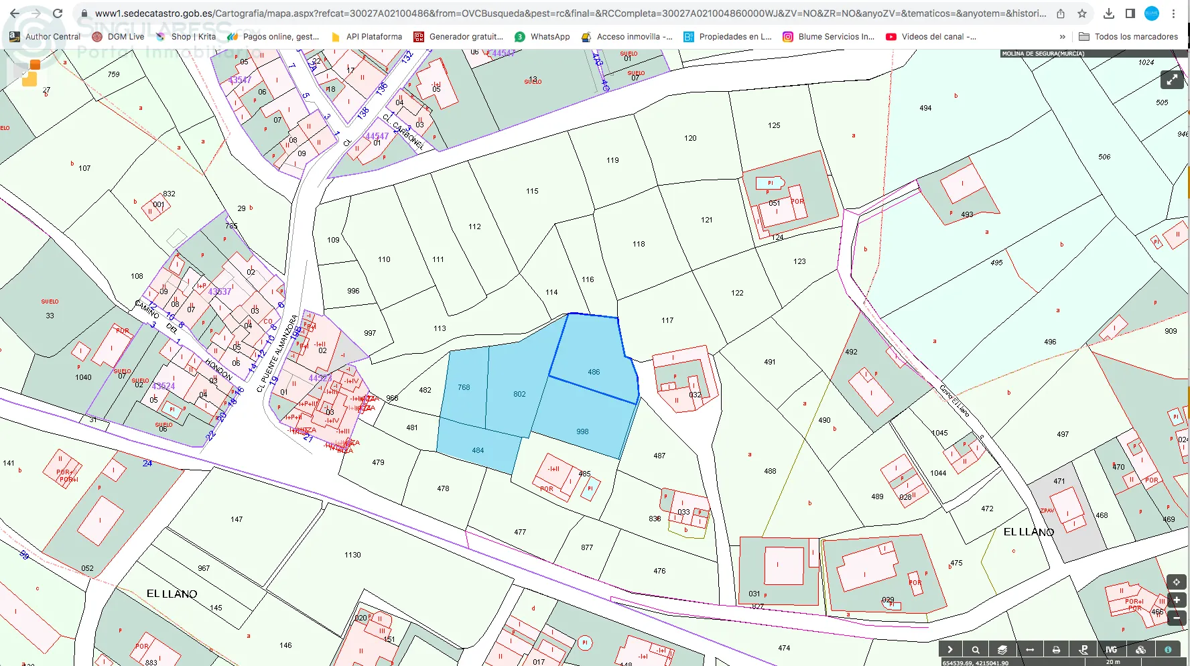The width and height of the screenshot is (1190, 666).
Task: Click parcel number 488 on map
Action: point(770,471)
